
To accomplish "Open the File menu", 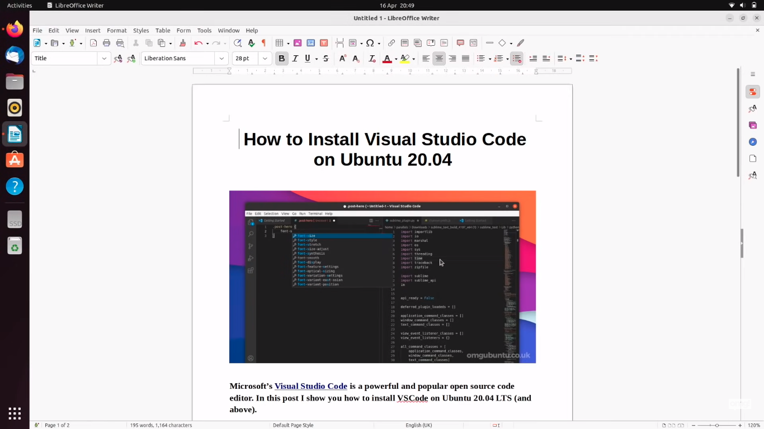I will pos(37,31).
